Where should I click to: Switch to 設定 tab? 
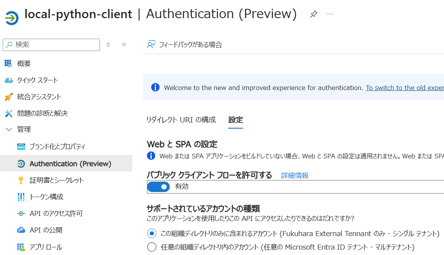click(236, 120)
